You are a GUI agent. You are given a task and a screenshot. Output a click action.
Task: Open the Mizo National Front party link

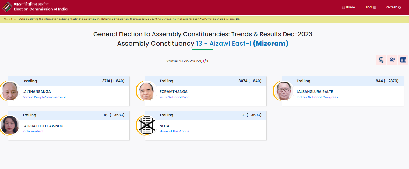[x=175, y=97]
